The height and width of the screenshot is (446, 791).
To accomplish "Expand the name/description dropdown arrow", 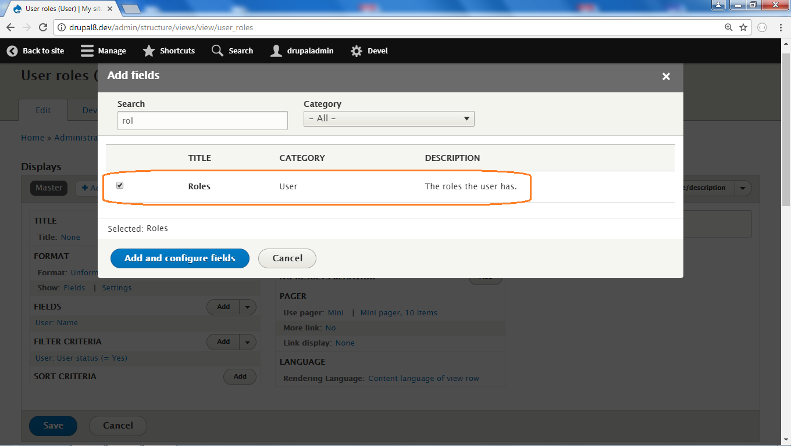I will pos(743,188).
